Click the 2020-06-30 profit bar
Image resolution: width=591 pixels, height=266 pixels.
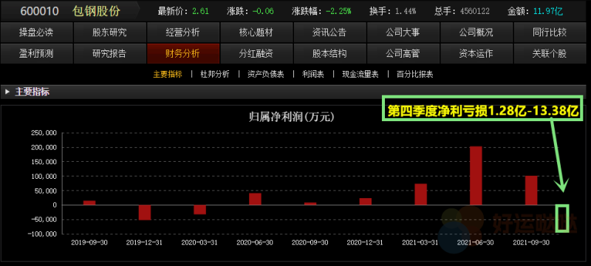coord(255,199)
